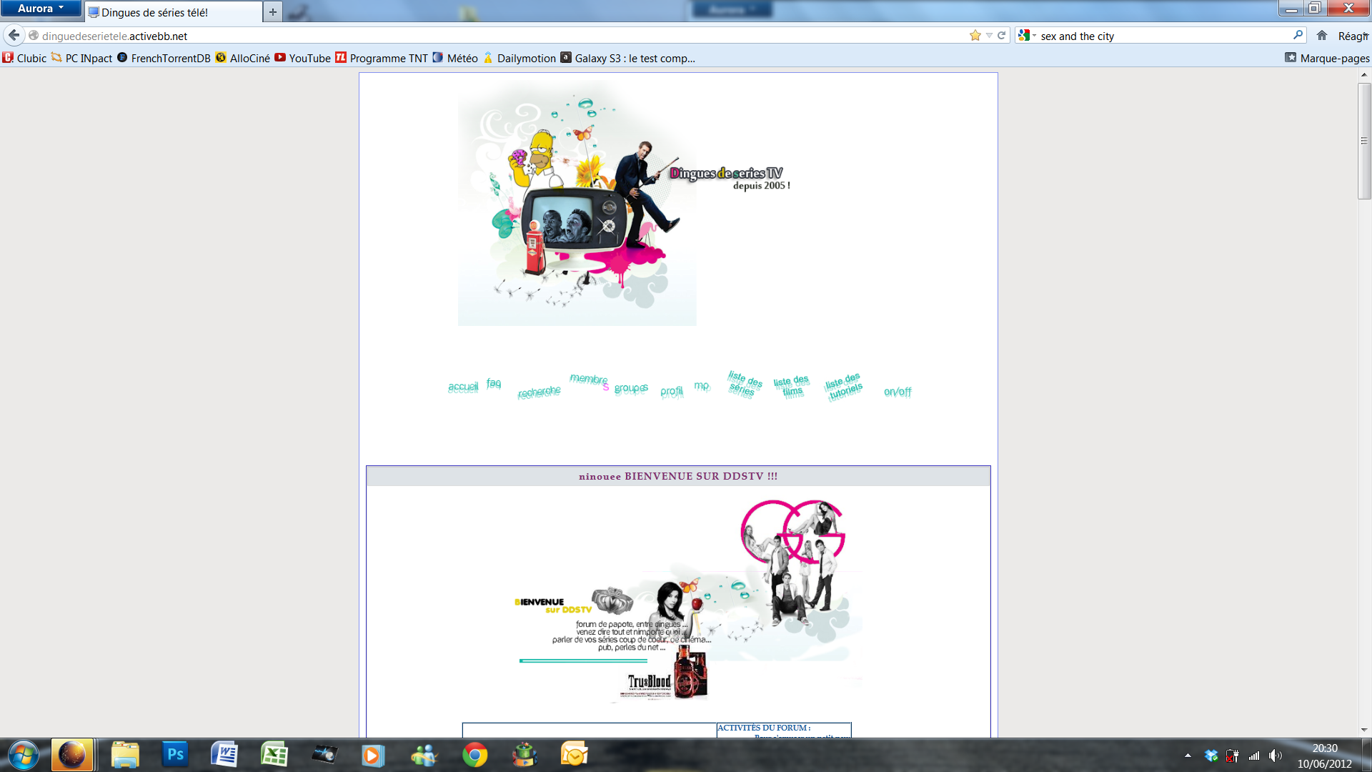Open the volume tray icon
The height and width of the screenshot is (772, 1372).
[1276, 756]
